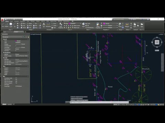Screen dimensions: 165x123
Task: Click Quick Select icon in Properties palette
Action: [28, 37]
